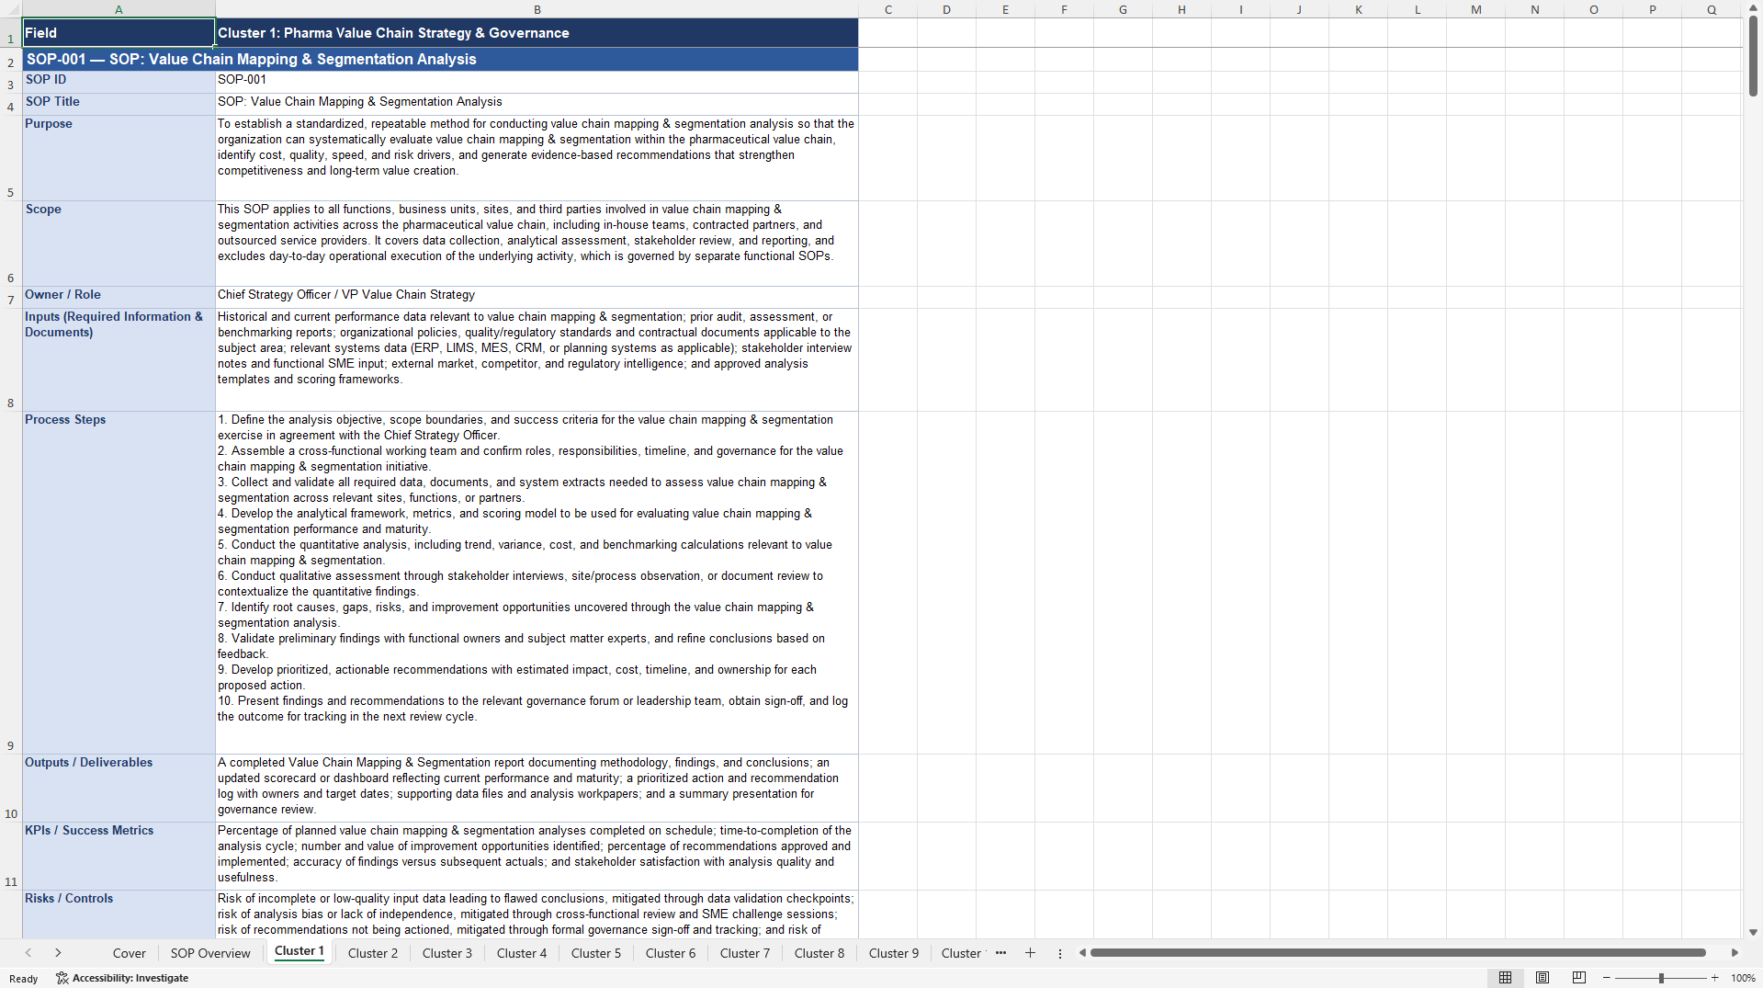
Task: Click 'Inputs (Required Information & Documents)' cell
Action: (x=119, y=359)
